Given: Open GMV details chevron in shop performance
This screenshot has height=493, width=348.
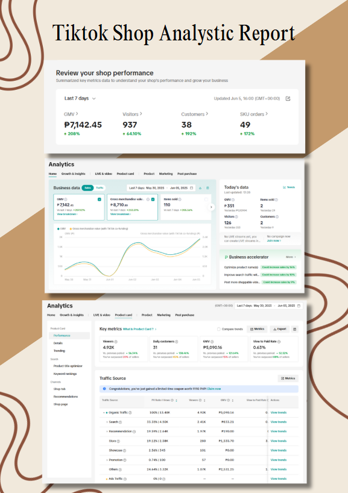Looking at the screenshot, I should tap(77, 114).
